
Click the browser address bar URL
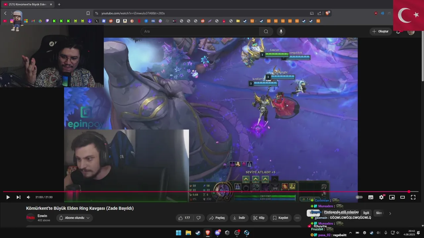pos(133,13)
